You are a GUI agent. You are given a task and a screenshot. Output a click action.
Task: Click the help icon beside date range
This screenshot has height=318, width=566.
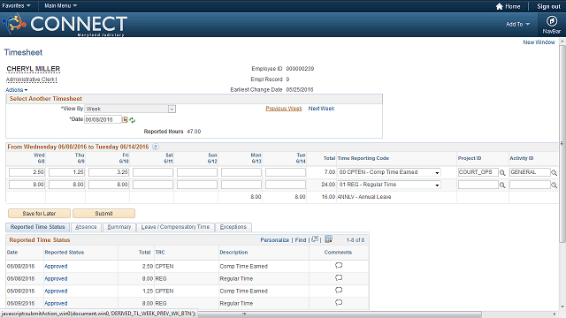tap(156, 147)
